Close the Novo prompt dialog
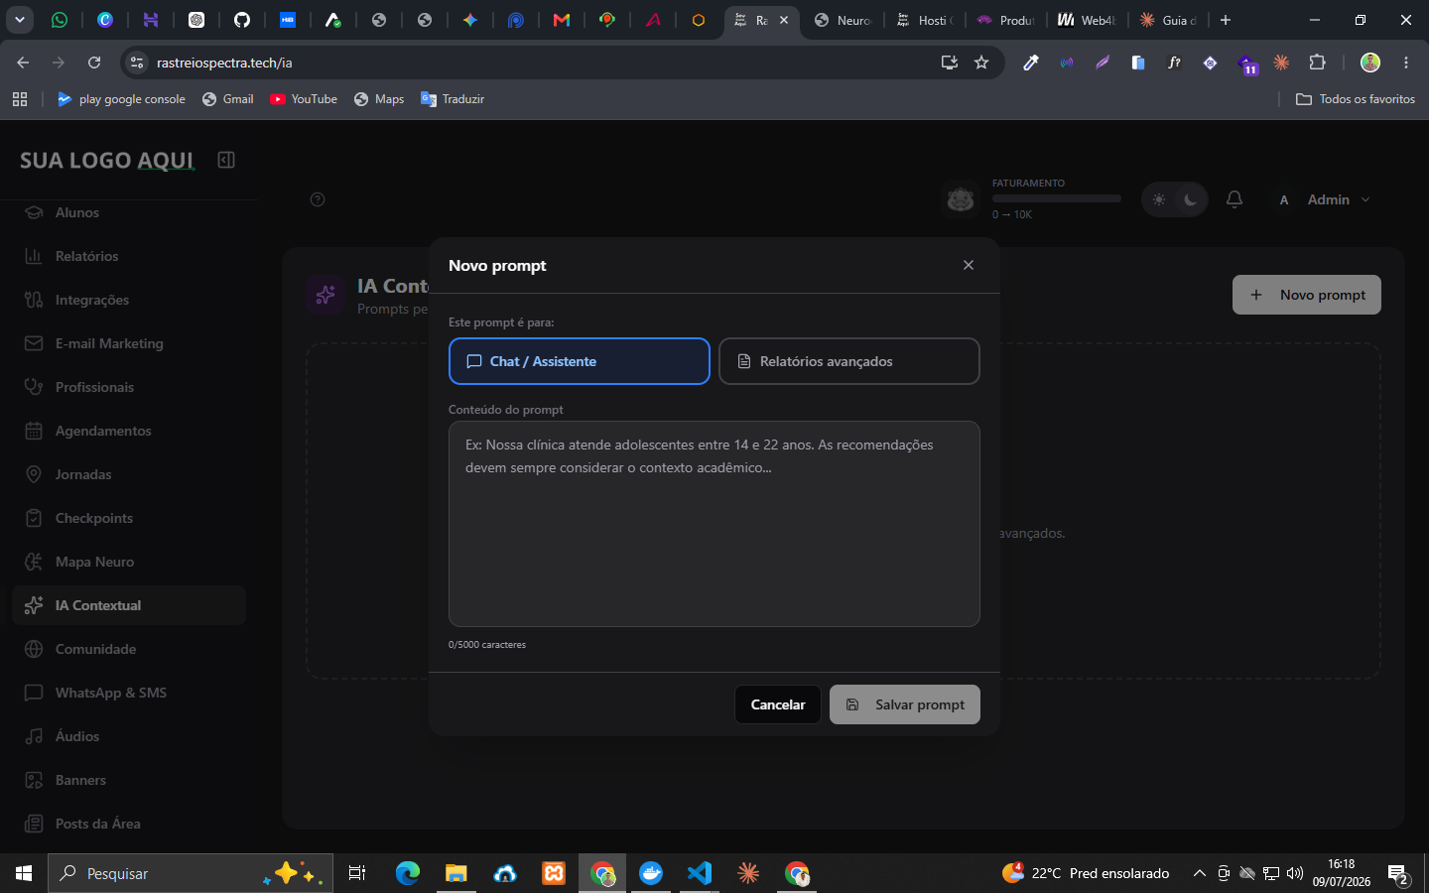The height and width of the screenshot is (893, 1429). [x=969, y=265]
